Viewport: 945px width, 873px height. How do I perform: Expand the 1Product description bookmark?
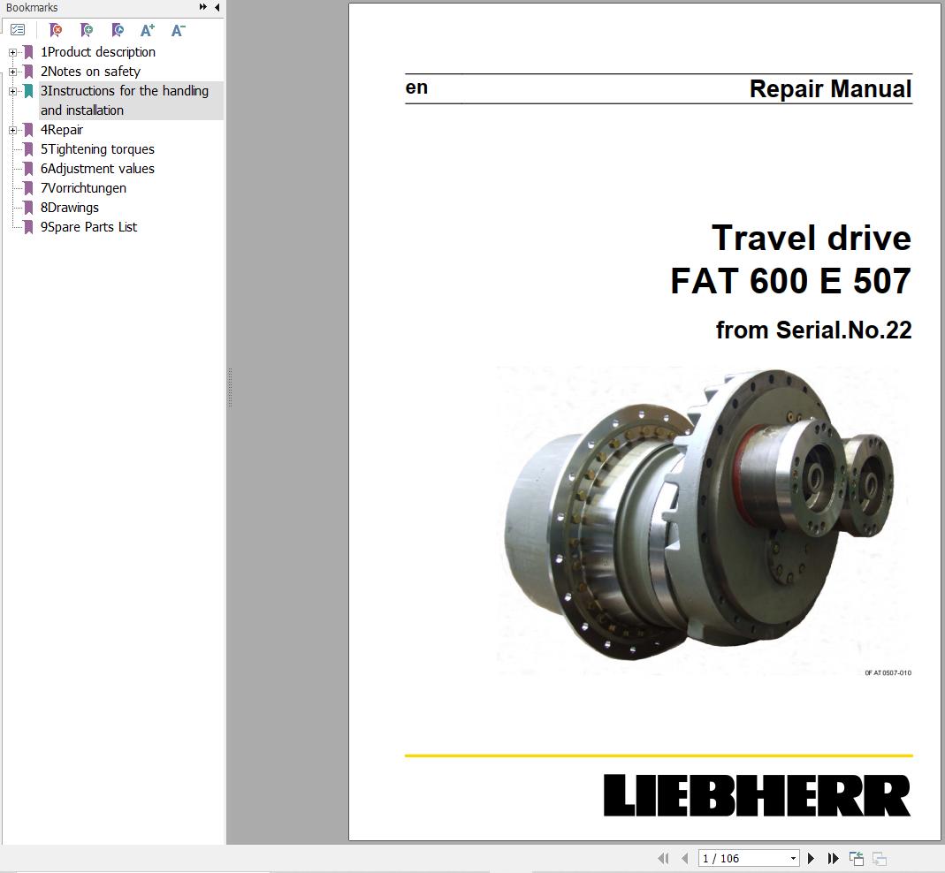12,52
